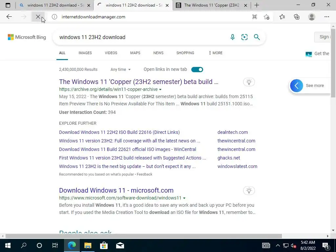The image size is (336, 252).
Task: Search using an image visual search icon
Action: coord(244,37)
